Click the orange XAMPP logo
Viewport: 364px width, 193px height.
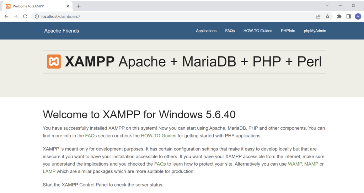click(54, 61)
